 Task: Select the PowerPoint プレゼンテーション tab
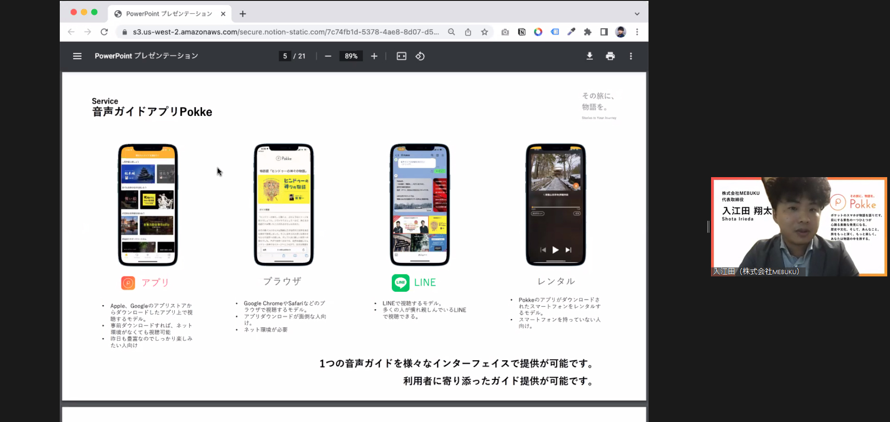(169, 14)
